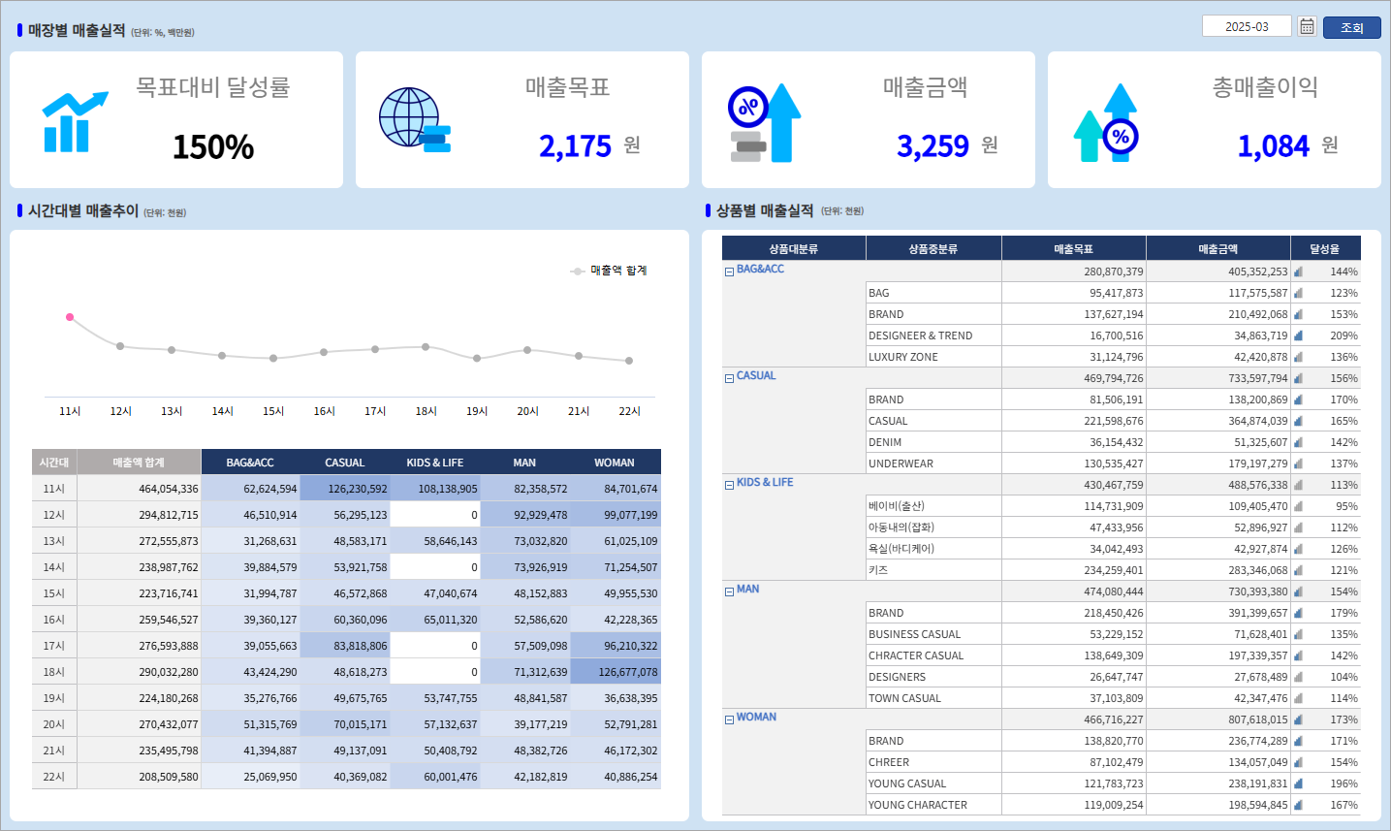Click the 총매출이익 double arrow icon
The width and height of the screenshot is (1391, 831).
click(1106, 124)
